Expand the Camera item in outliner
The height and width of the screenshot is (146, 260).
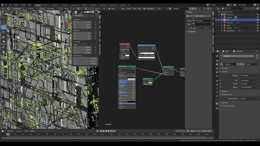[222, 17]
